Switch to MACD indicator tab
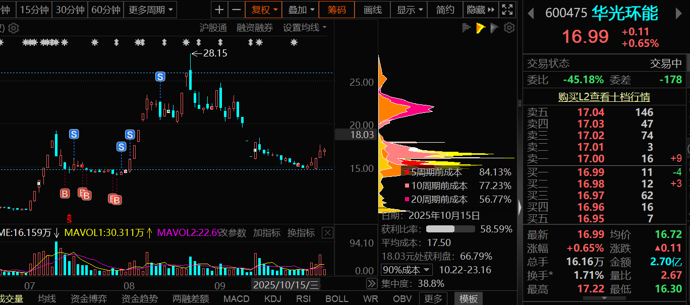Screen dimensions: 690x305 coord(237,298)
